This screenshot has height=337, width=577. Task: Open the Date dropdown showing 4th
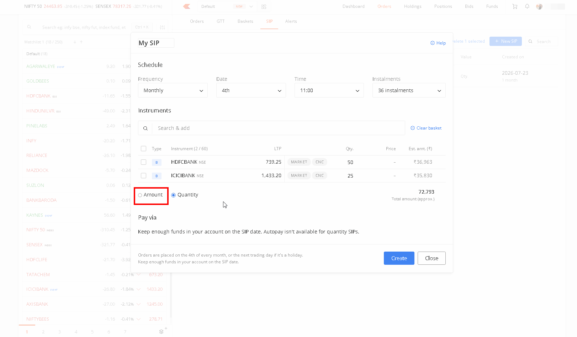tap(251, 90)
